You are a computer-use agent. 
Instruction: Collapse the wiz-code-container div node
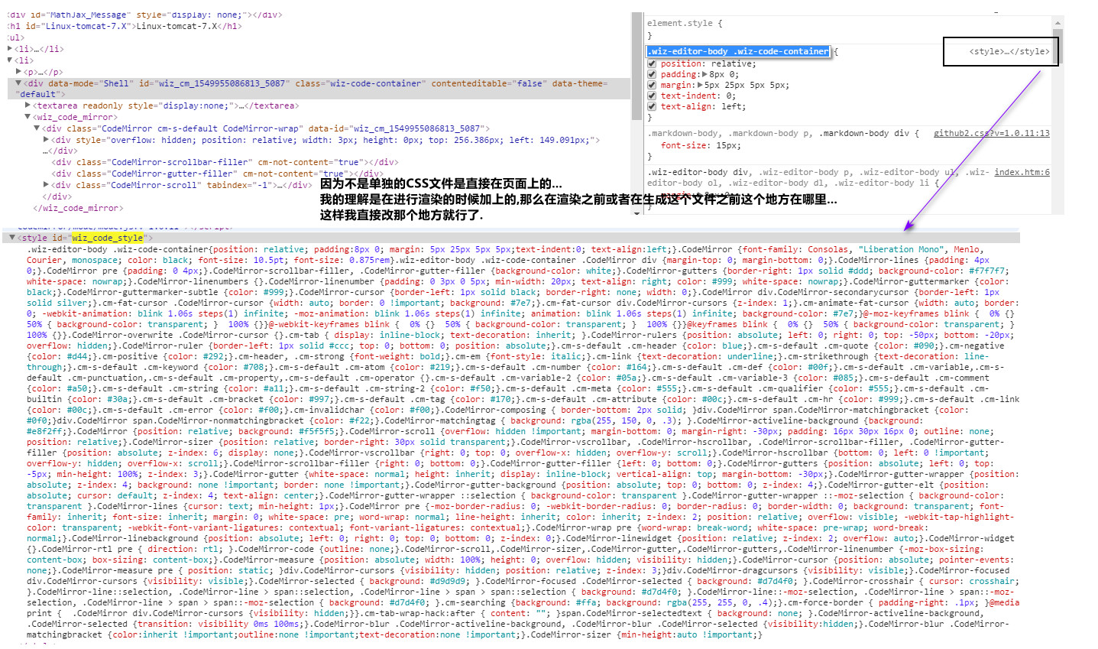pyautogui.click(x=19, y=83)
